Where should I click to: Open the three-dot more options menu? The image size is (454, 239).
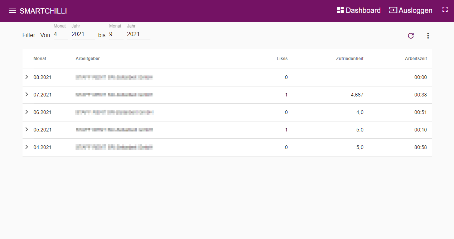(x=428, y=36)
